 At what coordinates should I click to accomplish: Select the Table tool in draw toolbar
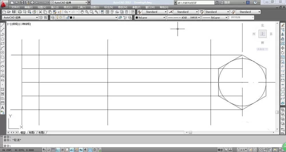[3, 103]
